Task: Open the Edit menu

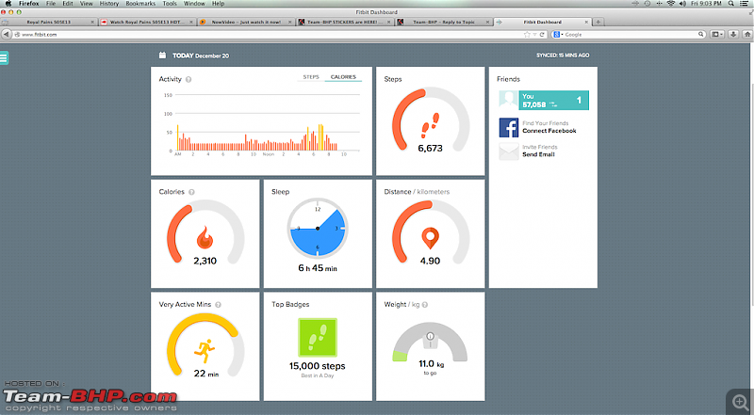Action: (68, 4)
